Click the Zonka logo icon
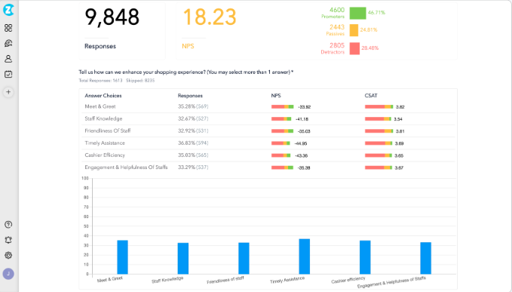Image resolution: width=512 pixels, height=292 pixels. click(x=8, y=10)
